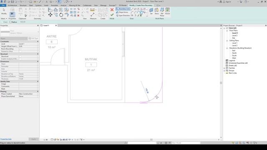Click the red Delete icon in Modify panel
The image size is (267, 150).
click(78, 15)
